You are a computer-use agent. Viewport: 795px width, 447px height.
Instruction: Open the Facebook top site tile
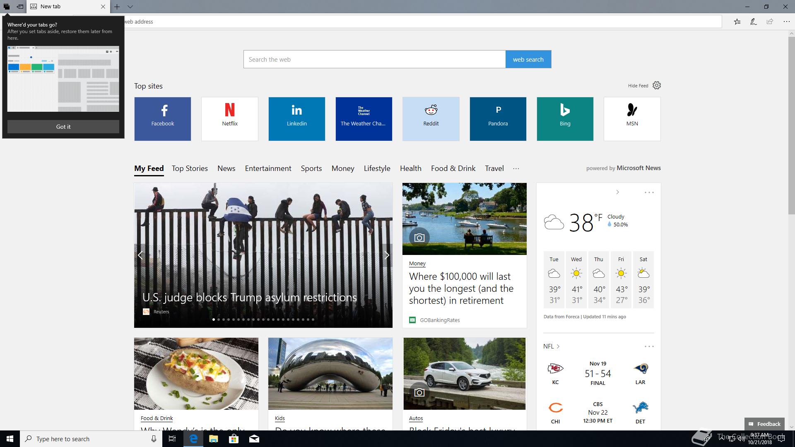[163, 119]
